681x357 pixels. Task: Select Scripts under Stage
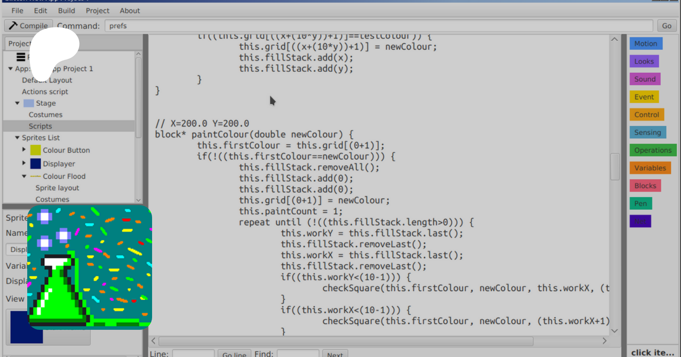(40, 126)
